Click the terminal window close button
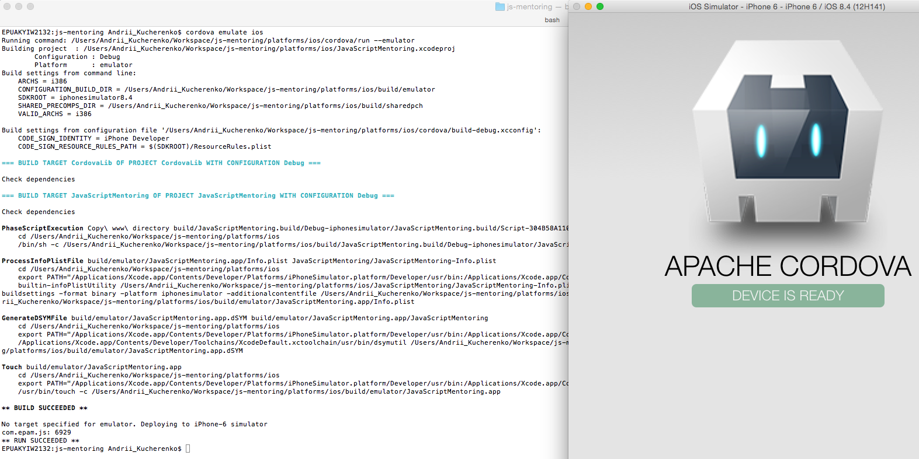 [7, 6]
